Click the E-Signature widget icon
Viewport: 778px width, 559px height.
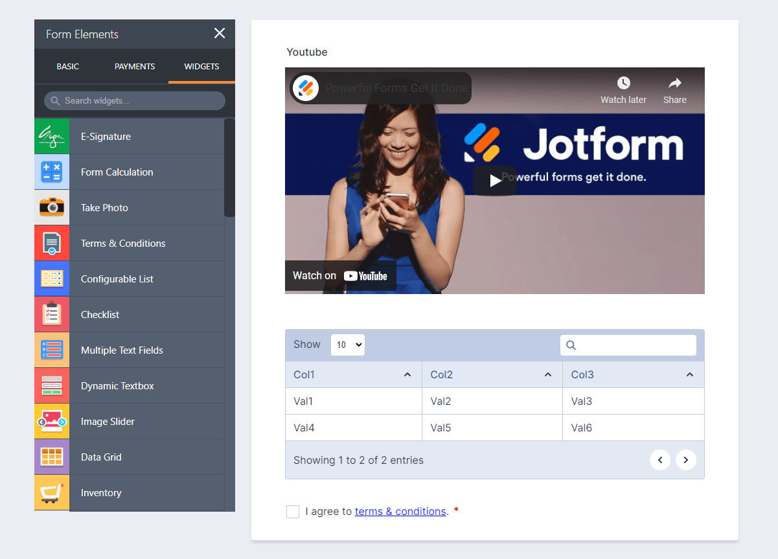[52, 136]
